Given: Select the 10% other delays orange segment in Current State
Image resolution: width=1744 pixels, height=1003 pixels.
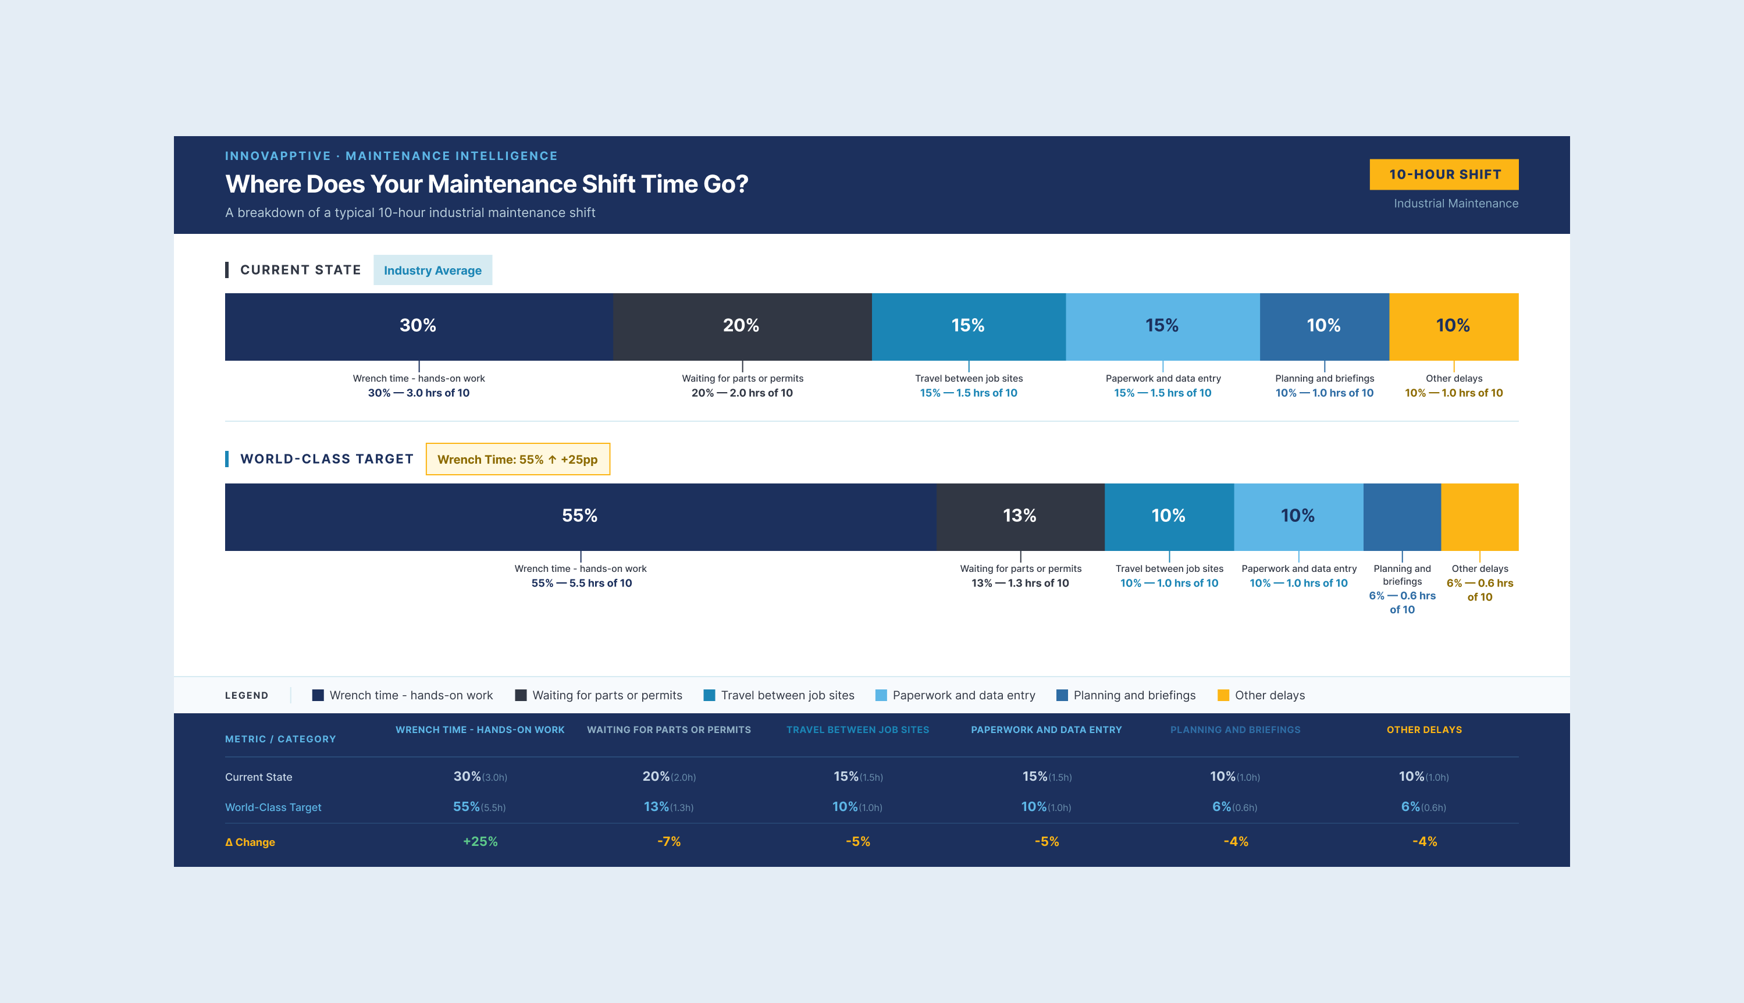Looking at the screenshot, I should (x=1454, y=326).
